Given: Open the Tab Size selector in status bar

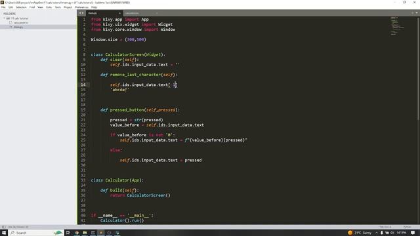Looking at the screenshot, I should tap(385, 227).
